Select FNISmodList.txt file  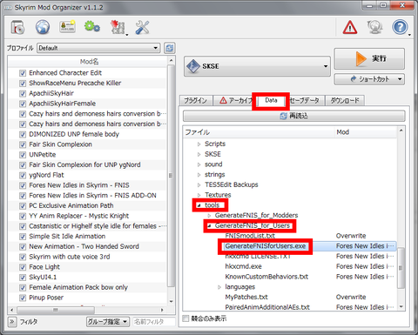250,236
